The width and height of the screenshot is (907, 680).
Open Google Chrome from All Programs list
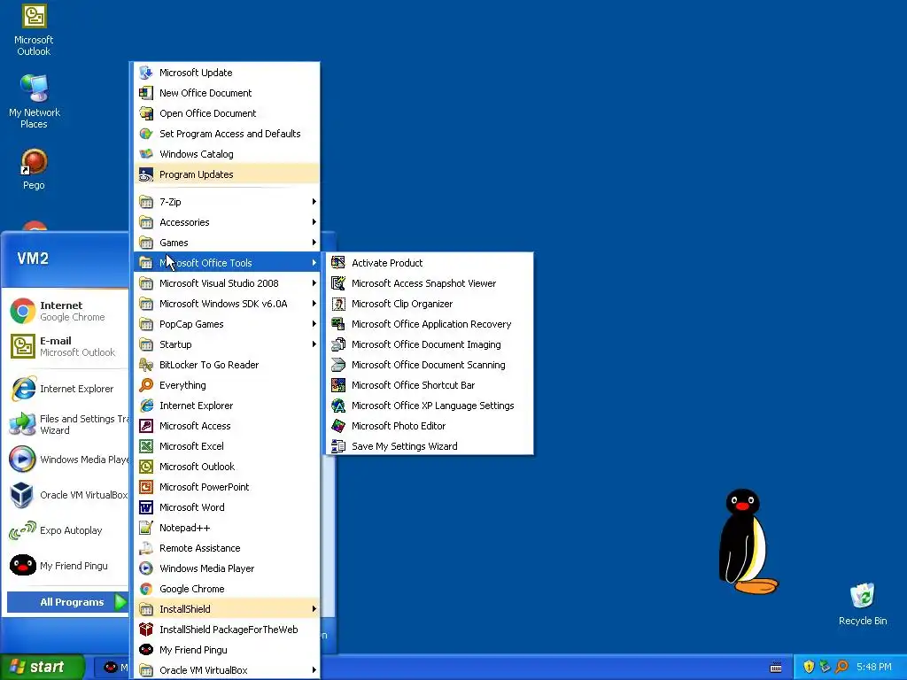click(227, 589)
